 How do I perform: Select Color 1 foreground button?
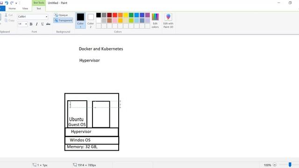[x=80, y=21]
